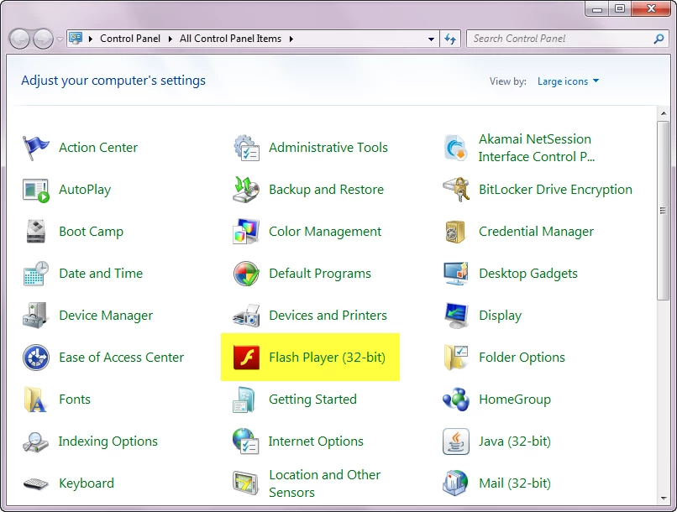Open the Location and Other Sensors icon
677x512 pixels.
246,483
